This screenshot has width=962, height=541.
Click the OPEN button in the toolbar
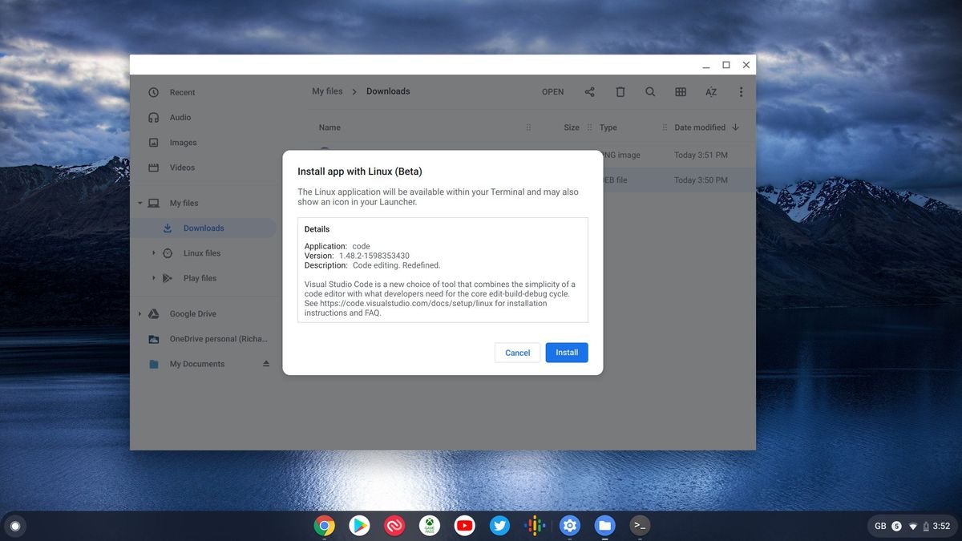552,91
